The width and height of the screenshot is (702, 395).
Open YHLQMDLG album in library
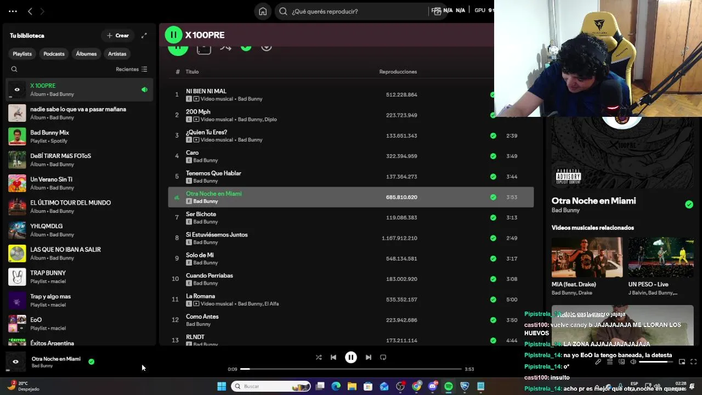(x=80, y=230)
